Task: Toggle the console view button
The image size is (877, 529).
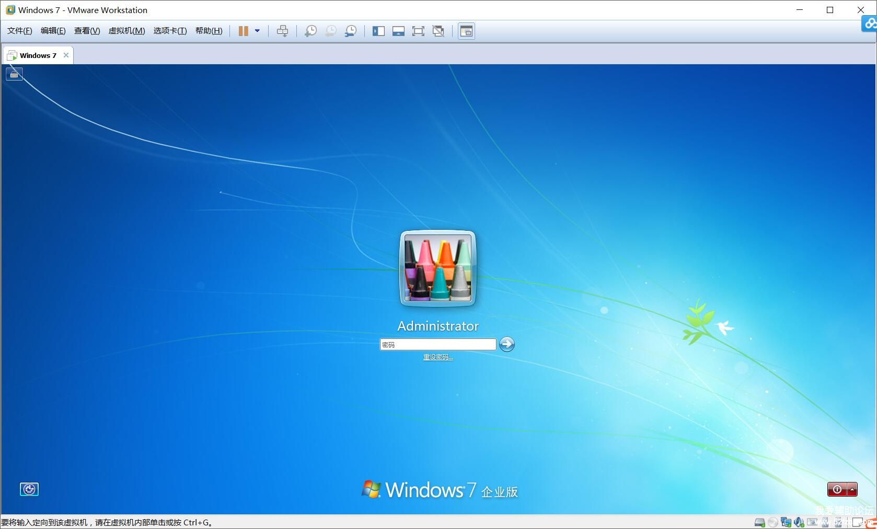Action: point(466,31)
